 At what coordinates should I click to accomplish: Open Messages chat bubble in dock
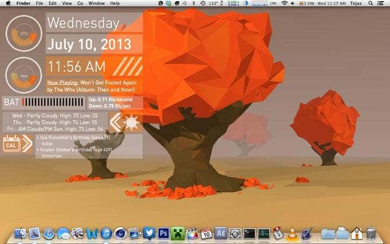click(x=63, y=234)
